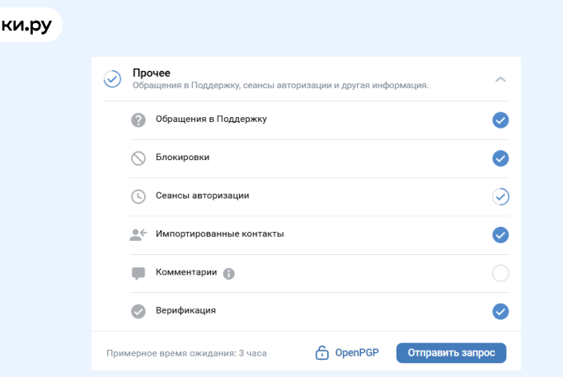Screen dimensions: 563x377
Task: Uncheck the Обращения в Поддержку checkbox
Action: [x=500, y=120]
